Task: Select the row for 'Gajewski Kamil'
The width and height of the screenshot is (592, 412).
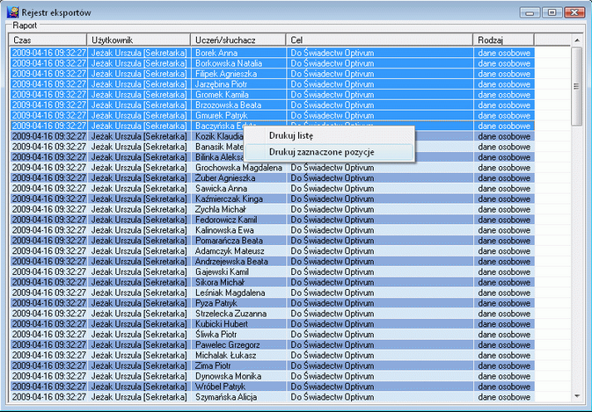Action: point(272,271)
